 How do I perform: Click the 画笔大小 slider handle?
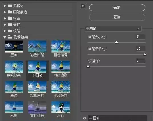116,43
